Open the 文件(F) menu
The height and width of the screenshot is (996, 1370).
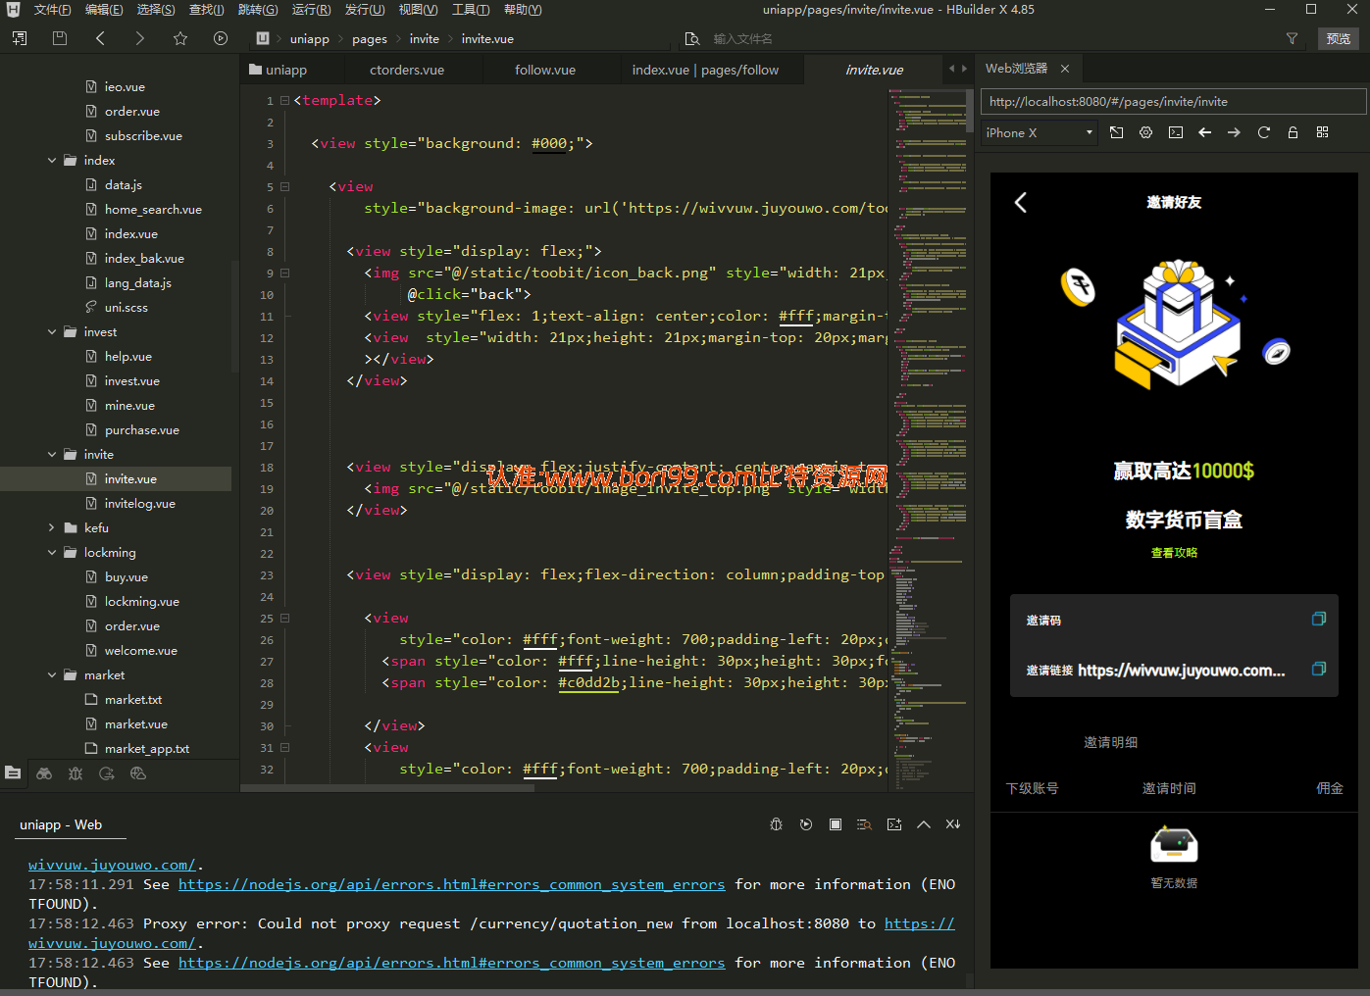coord(52,10)
